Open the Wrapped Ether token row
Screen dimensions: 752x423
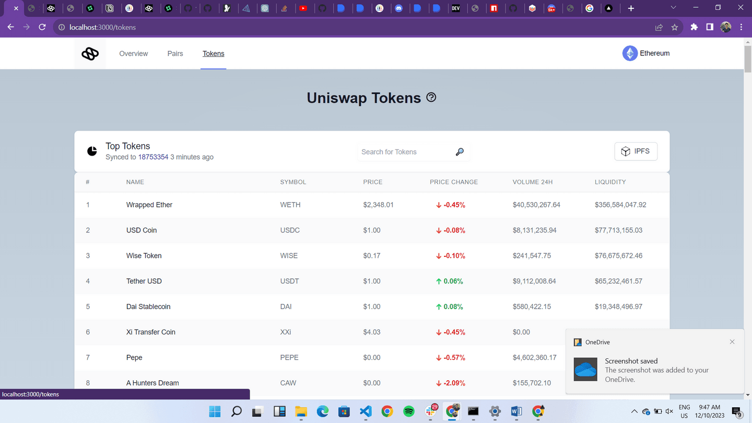372,205
